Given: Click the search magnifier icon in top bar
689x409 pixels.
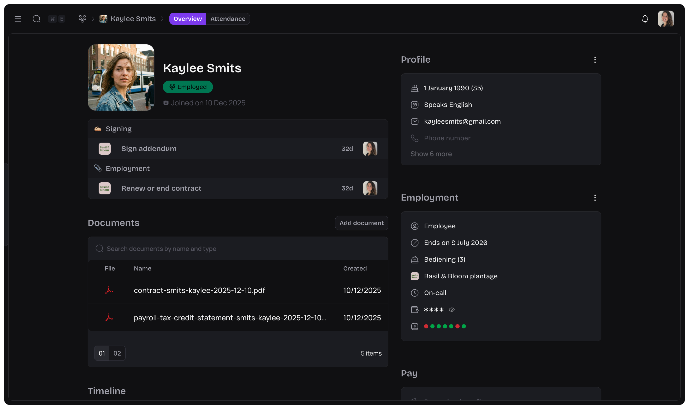Looking at the screenshot, I should coord(36,19).
